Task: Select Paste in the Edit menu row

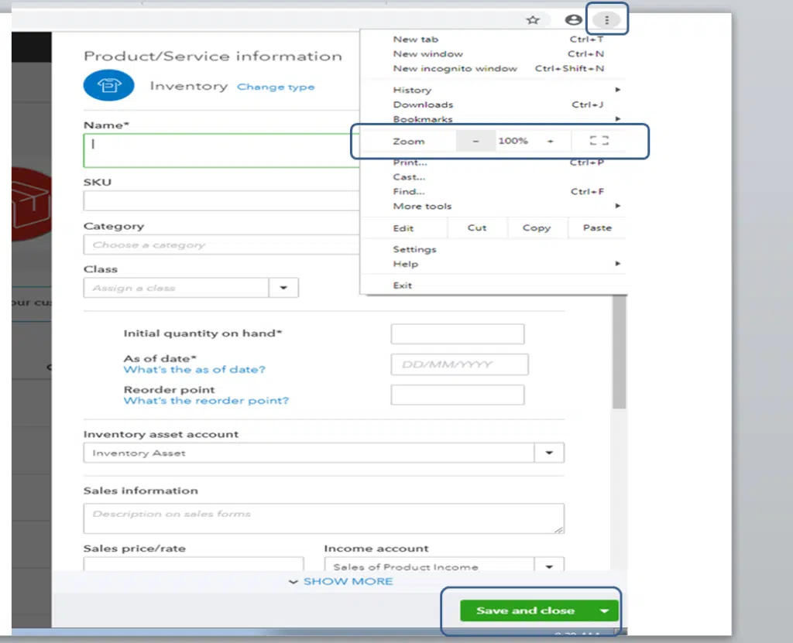Action: (597, 227)
